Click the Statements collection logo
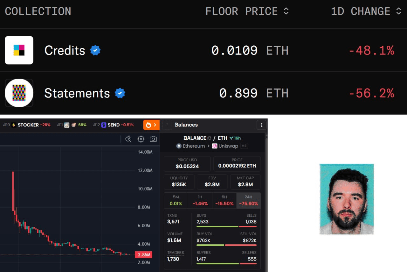 19,93
